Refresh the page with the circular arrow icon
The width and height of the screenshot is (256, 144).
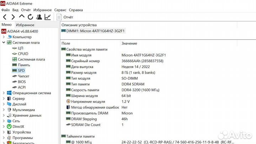pos(31,17)
